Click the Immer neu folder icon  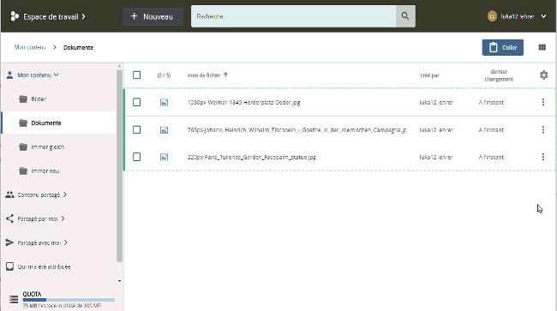[x=23, y=171]
